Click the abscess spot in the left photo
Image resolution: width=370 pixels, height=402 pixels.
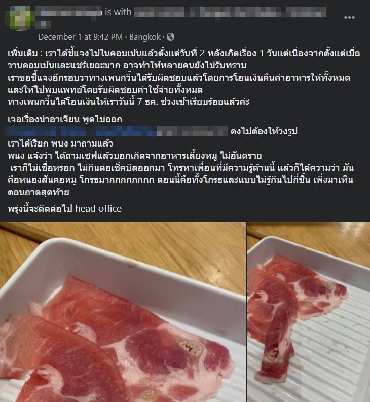(191, 347)
